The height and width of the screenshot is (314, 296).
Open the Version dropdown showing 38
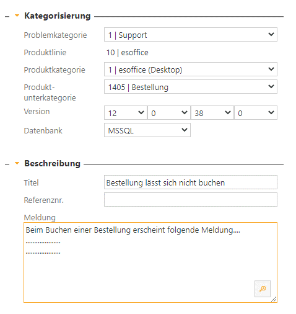tap(212, 113)
